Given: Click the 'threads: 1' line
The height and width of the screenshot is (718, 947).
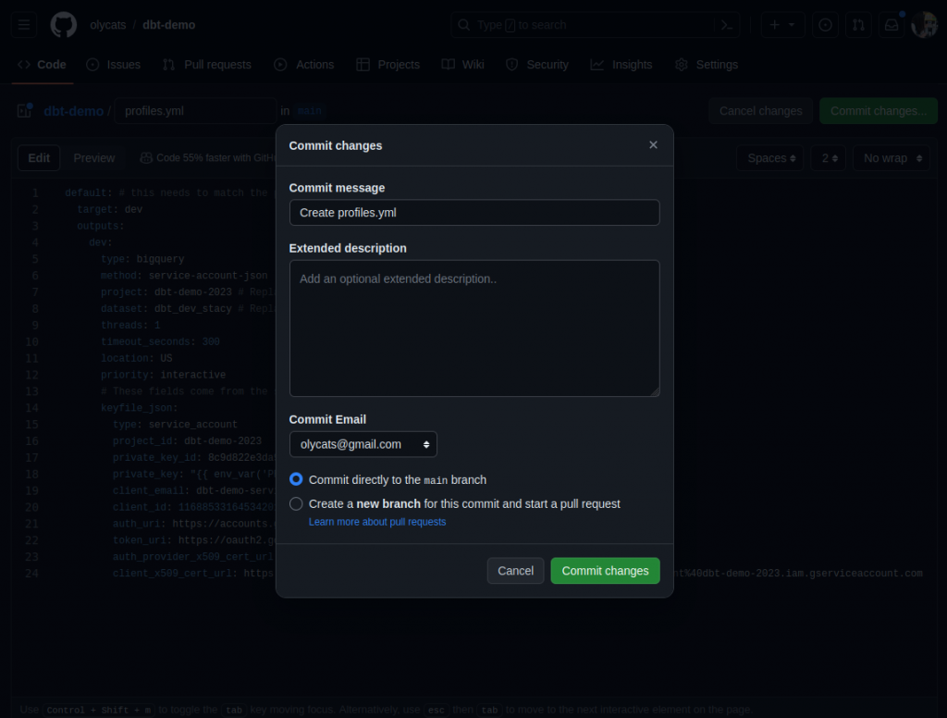Looking at the screenshot, I should click(130, 325).
